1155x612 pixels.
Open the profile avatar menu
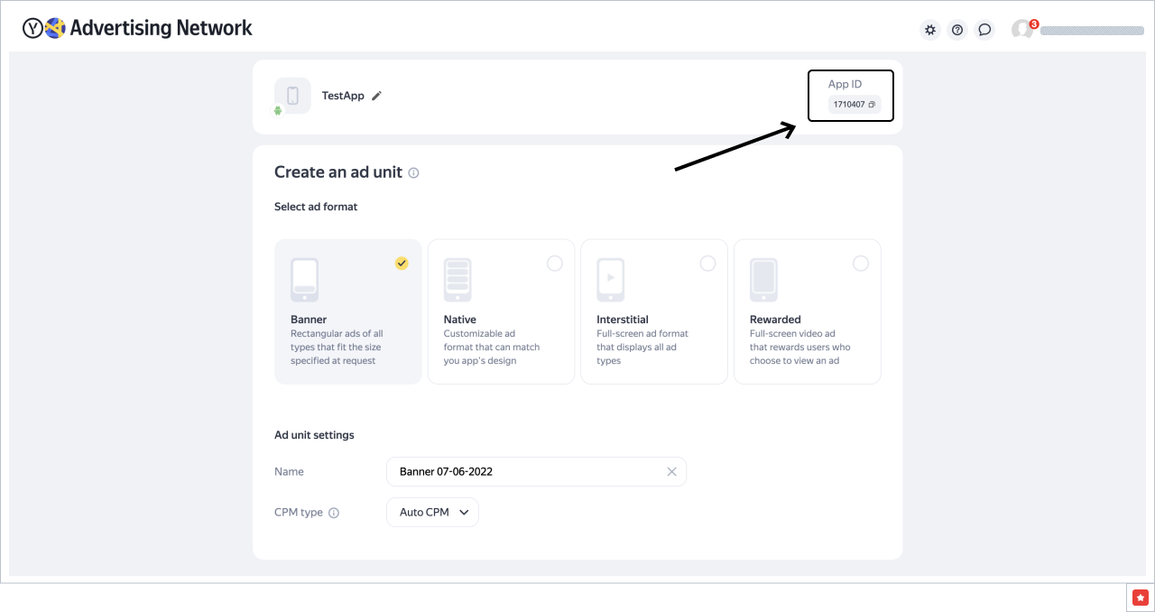point(1022,30)
